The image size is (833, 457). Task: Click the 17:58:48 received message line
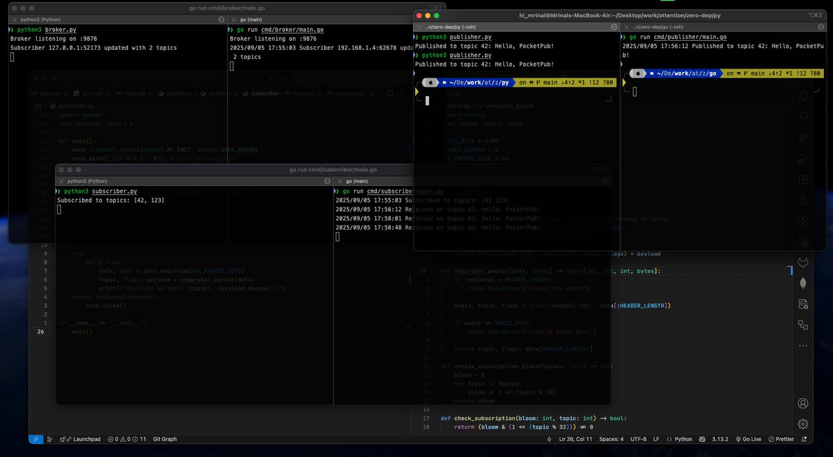pos(438,227)
